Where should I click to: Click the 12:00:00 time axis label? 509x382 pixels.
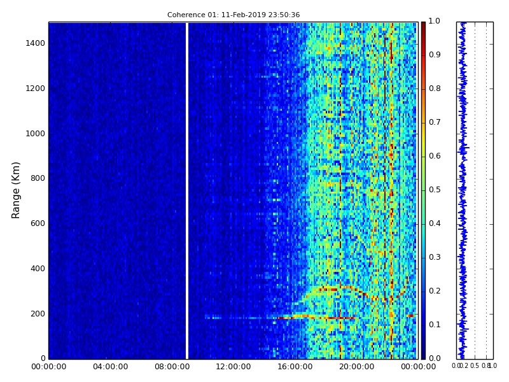[x=234, y=367]
